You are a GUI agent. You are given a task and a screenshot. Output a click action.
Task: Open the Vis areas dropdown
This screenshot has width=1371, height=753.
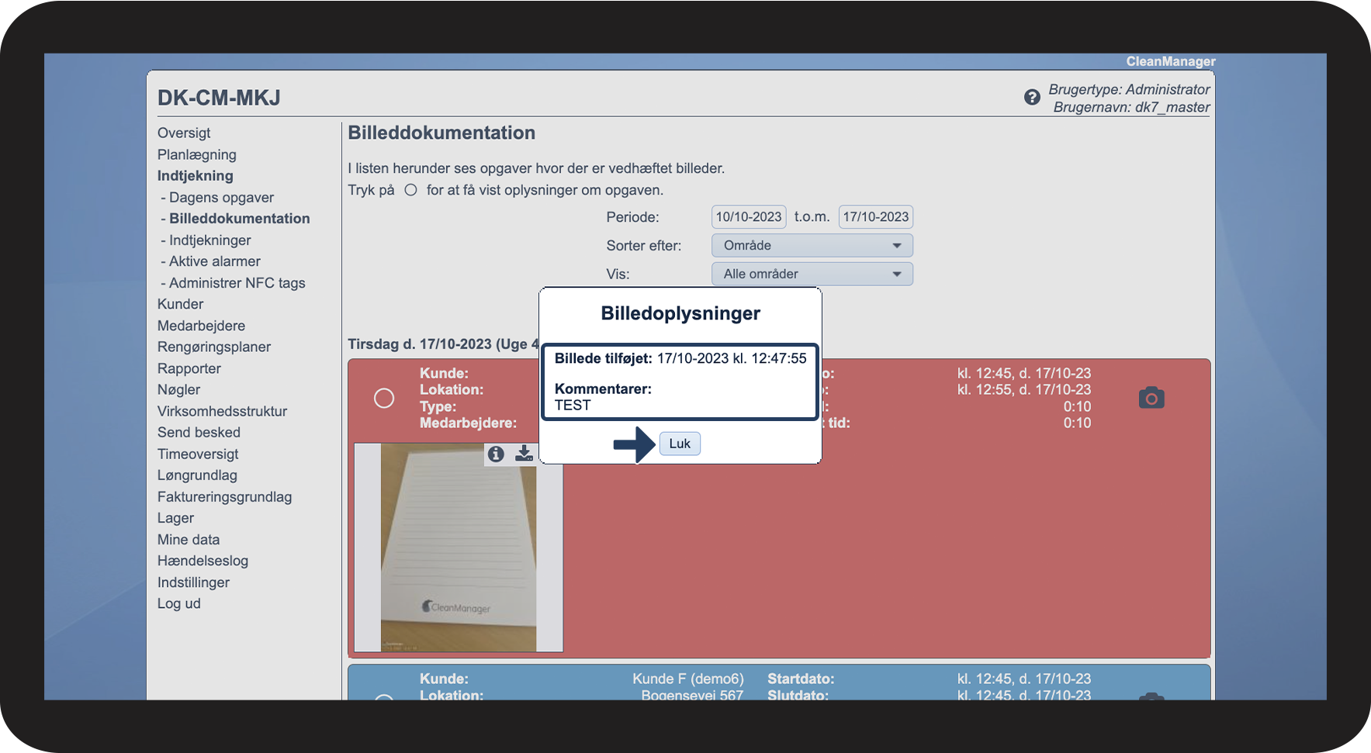(812, 274)
